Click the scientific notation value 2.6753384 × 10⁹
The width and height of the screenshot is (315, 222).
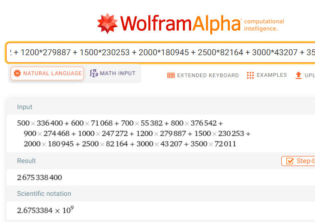tap(45, 210)
